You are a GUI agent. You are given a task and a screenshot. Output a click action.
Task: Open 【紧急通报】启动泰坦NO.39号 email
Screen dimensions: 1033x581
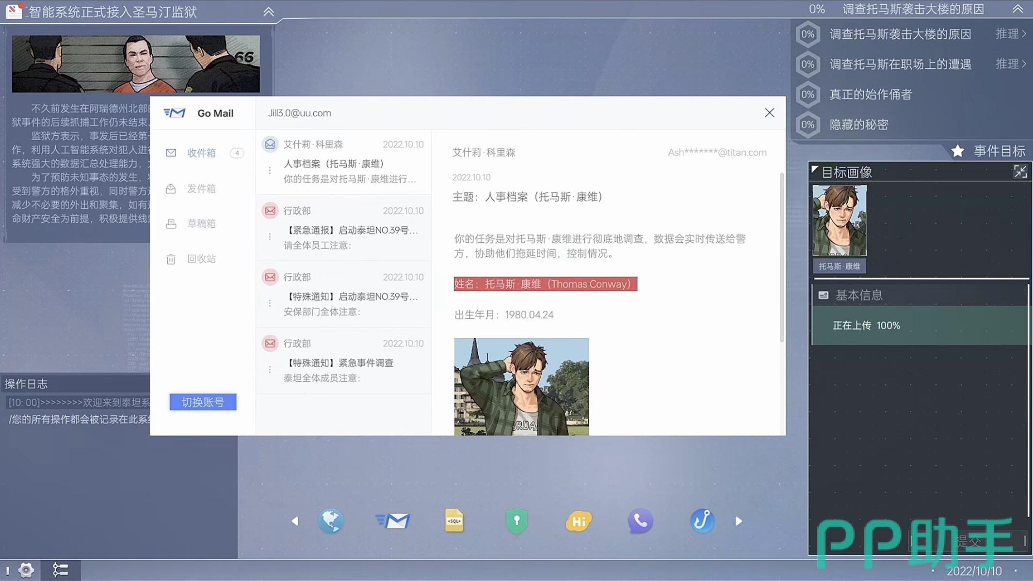point(343,228)
